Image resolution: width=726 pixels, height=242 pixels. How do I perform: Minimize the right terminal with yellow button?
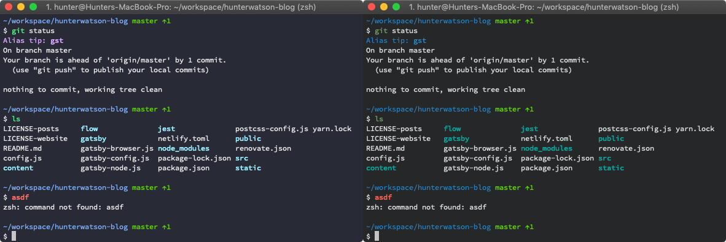(383, 7)
